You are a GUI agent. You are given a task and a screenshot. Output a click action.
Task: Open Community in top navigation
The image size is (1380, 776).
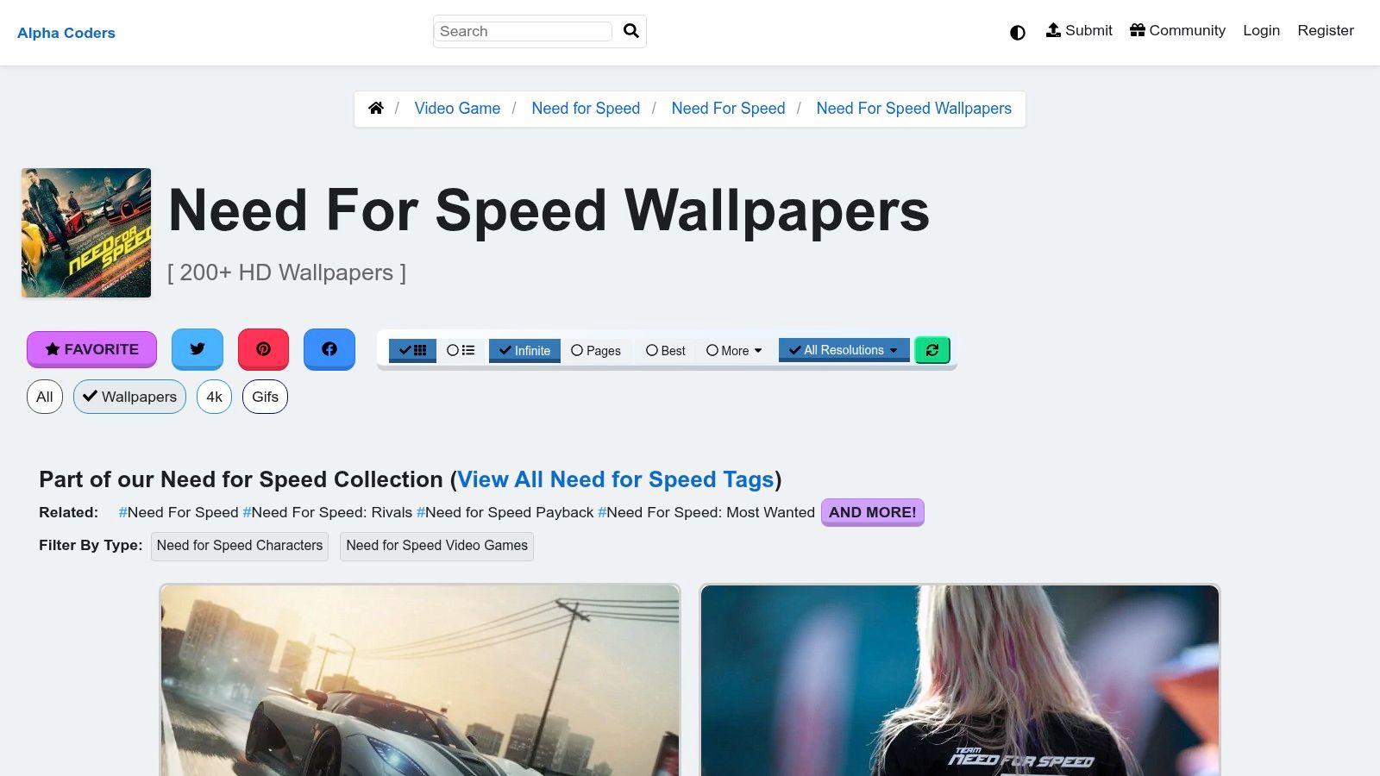point(1177,30)
